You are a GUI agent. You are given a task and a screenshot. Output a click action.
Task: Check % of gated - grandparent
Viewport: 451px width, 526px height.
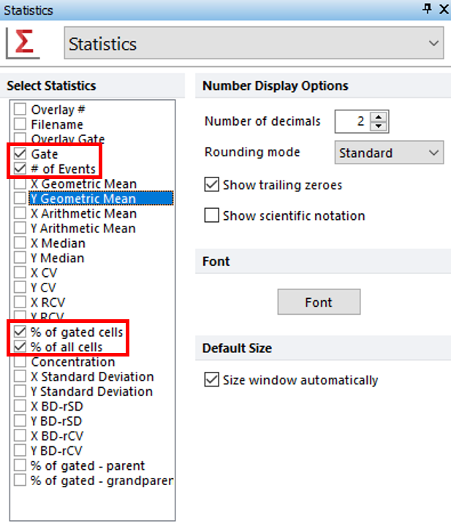click(x=20, y=480)
